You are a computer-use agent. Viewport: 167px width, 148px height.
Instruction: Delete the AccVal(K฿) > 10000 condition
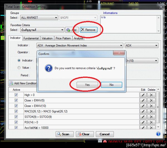coord(151,127)
